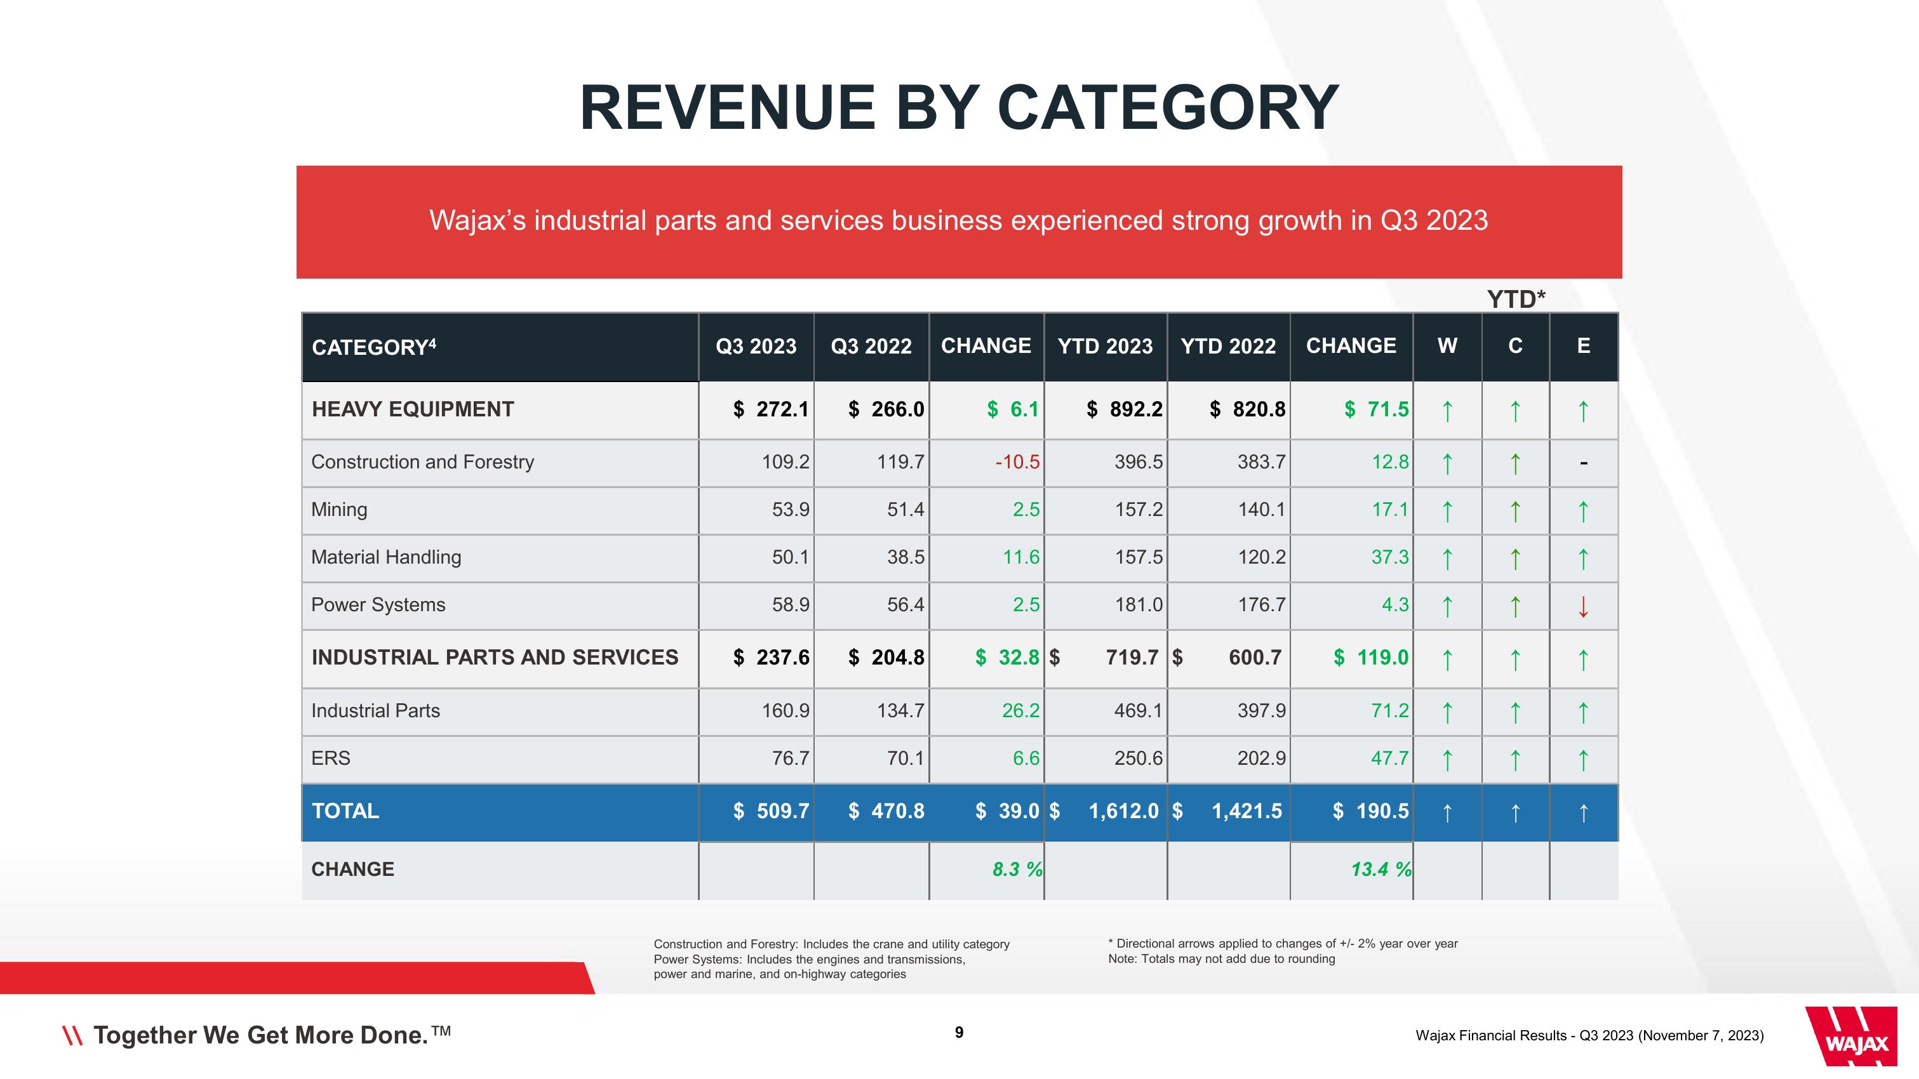Select the INDUSTRIAL PARTS AND SERVICES row label

click(495, 658)
